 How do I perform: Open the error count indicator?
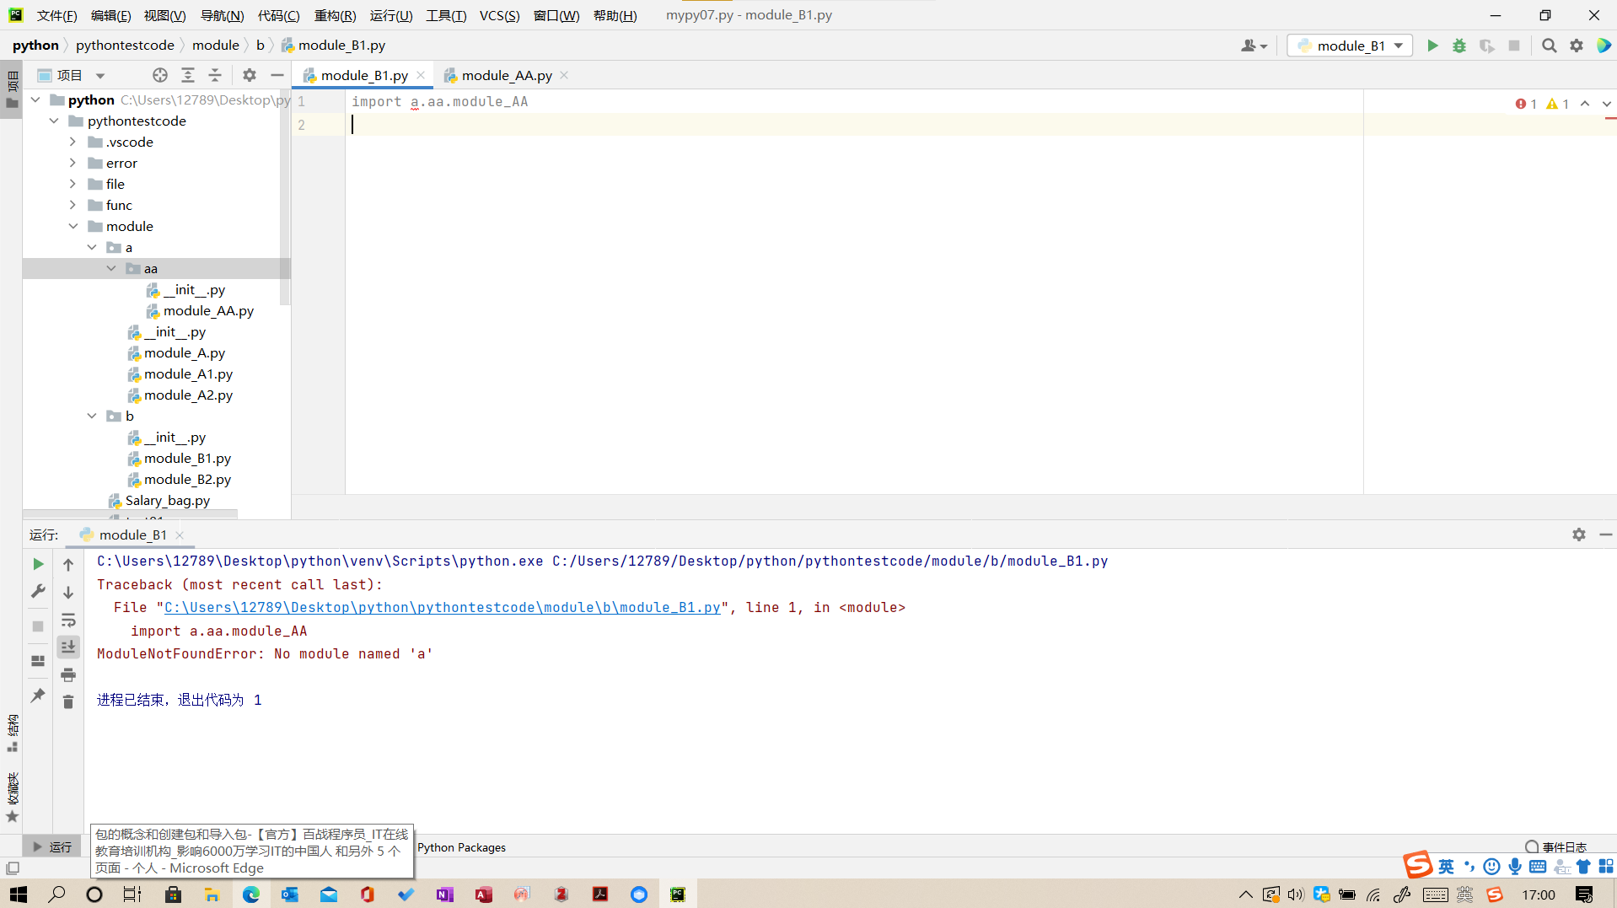(x=1526, y=104)
